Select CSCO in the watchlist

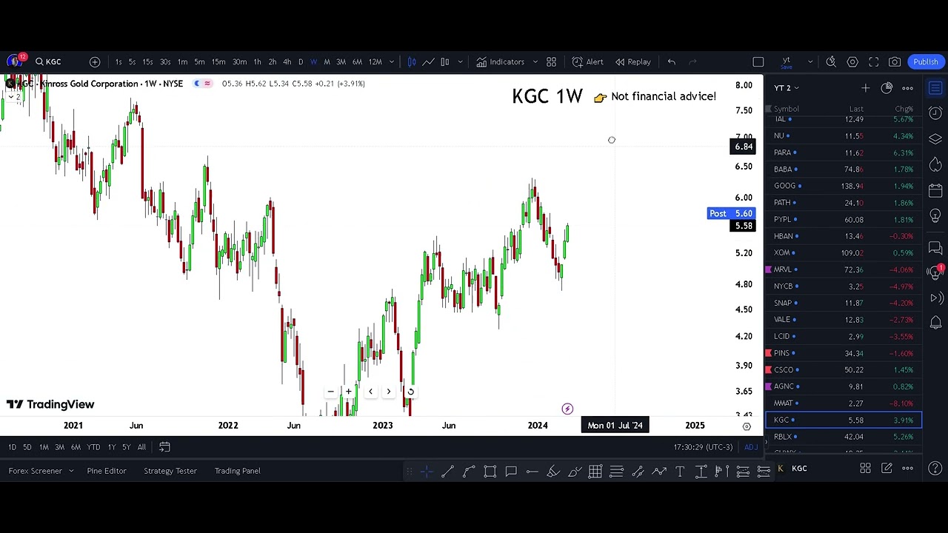(x=843, y=369)
